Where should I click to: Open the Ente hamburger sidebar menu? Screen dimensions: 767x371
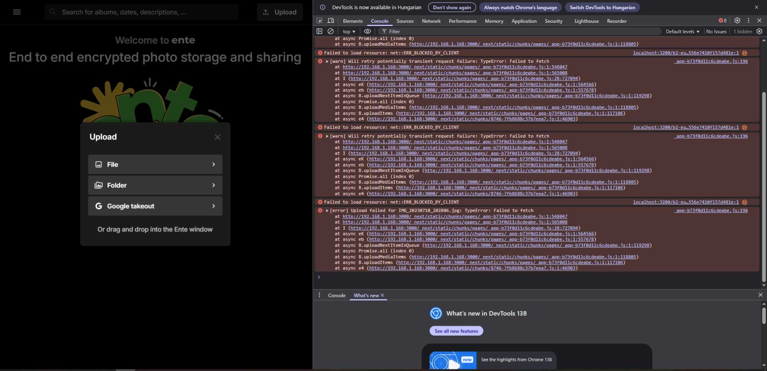pos(17,12)
